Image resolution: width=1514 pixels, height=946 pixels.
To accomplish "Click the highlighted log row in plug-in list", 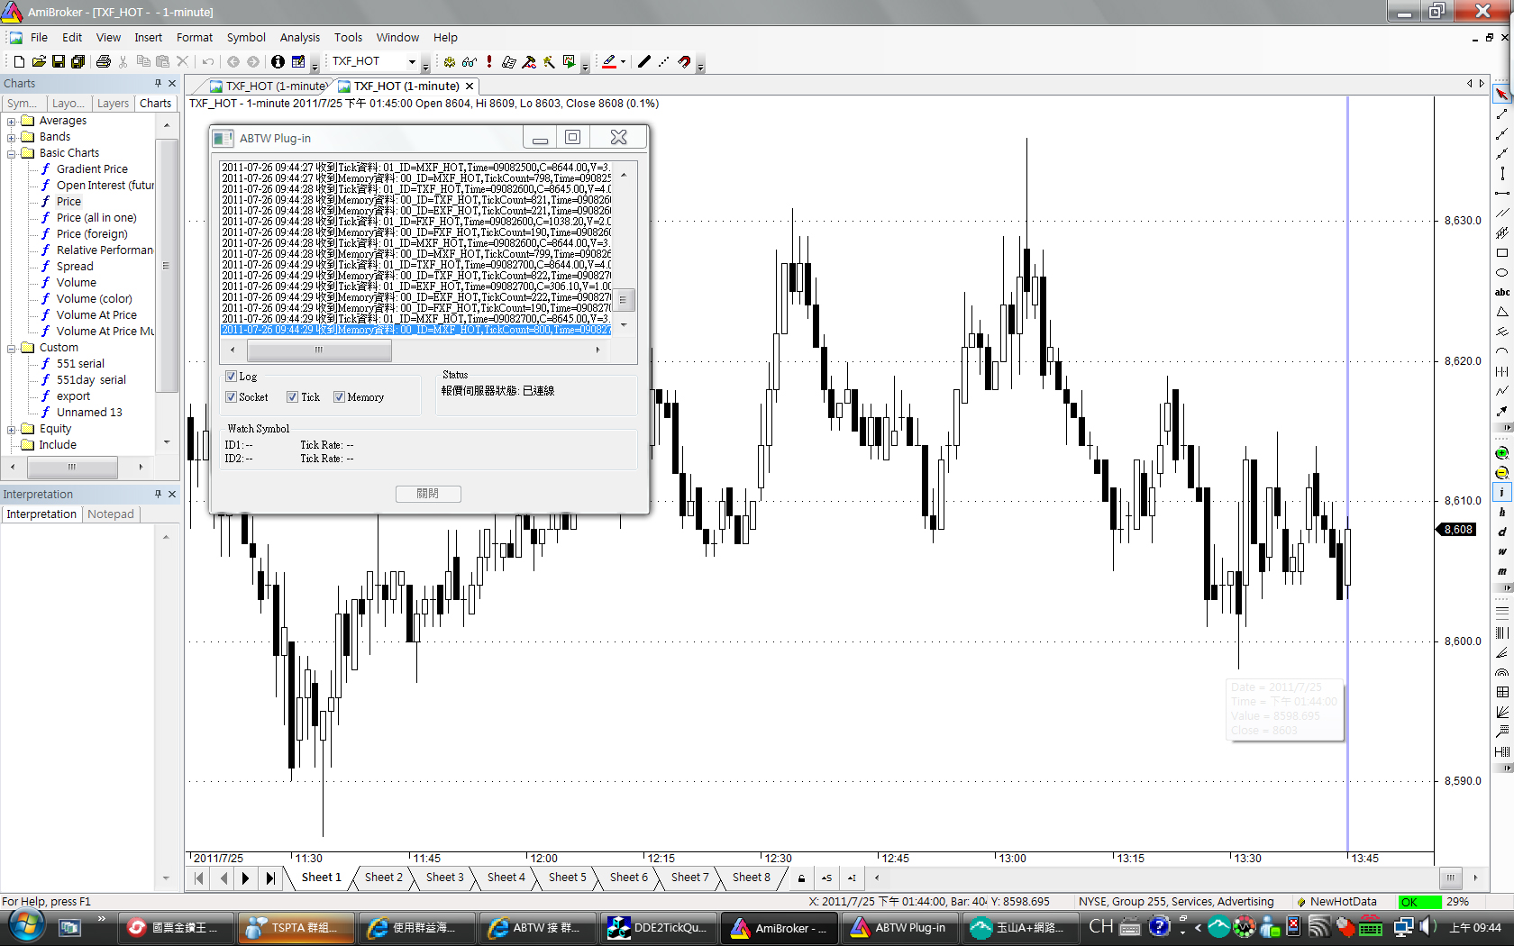I will tap(415, 330).
